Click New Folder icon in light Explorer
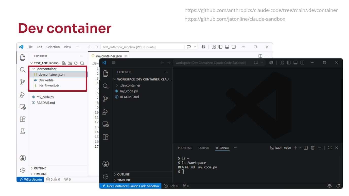Viewport: 349px width, 196px height. pyautogui.click(x=70, y=63)
